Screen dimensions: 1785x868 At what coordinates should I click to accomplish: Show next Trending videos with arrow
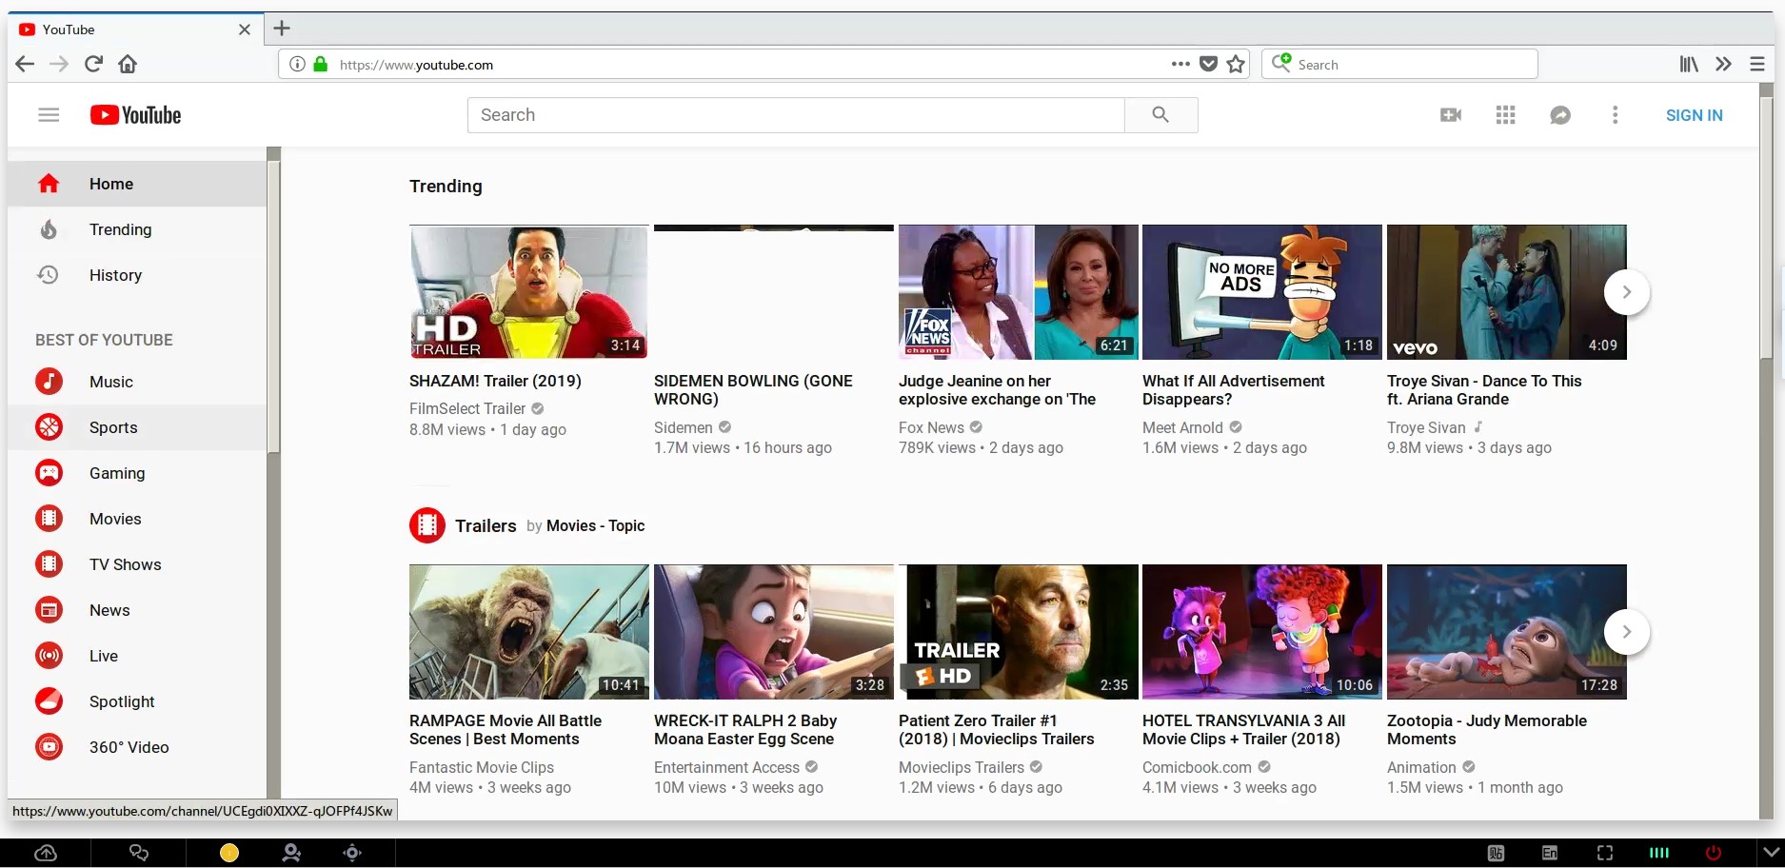1627,292
